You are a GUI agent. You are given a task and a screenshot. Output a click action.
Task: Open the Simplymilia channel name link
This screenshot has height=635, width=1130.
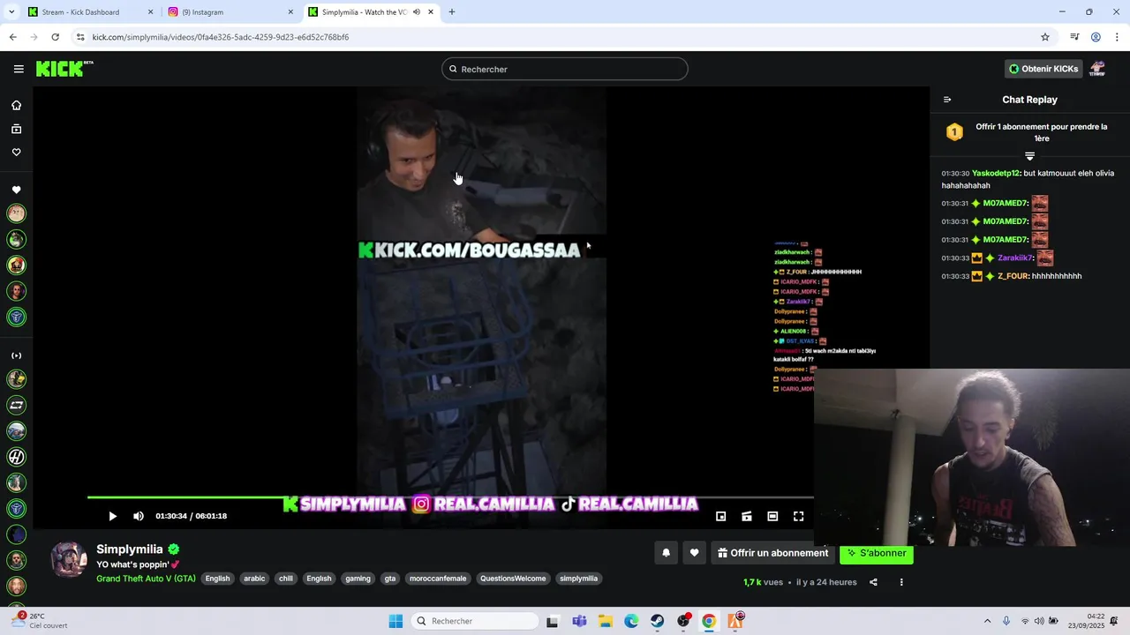[x=130, y=549]
